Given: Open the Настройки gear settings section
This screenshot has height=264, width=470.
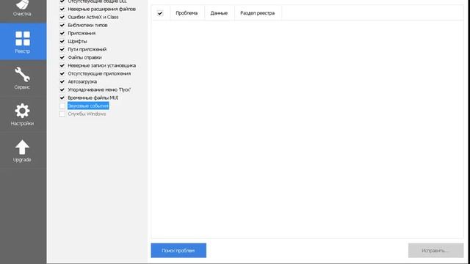Looking at the screenshot, I should coord(22,114).
